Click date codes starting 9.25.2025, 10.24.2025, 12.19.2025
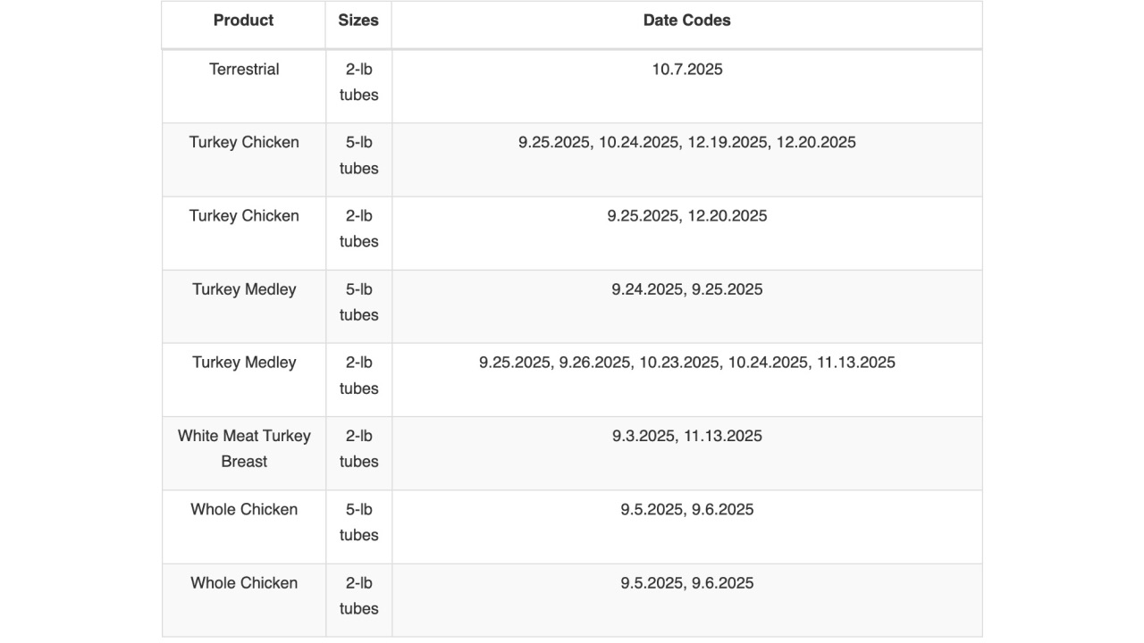The width and height of the screenshot is (1144, 643). click(x=686, y=143)
